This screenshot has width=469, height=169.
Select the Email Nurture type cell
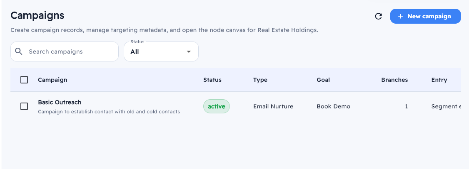click(x=273, y=106)
